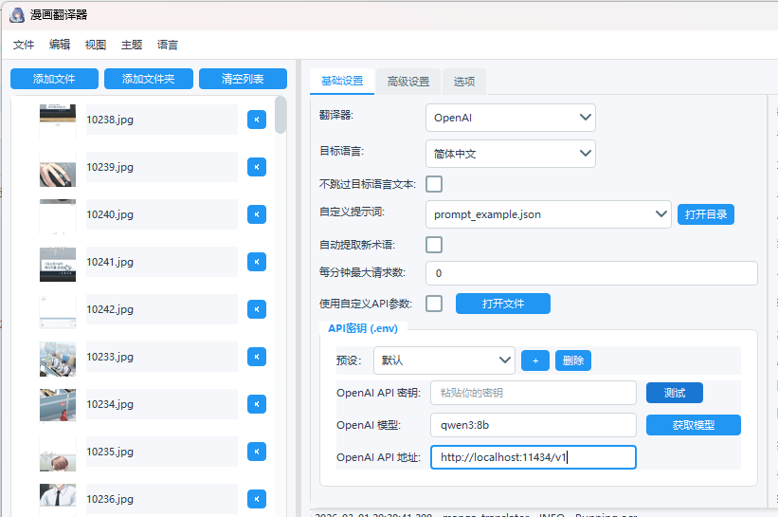Click the blue icon button beside 10241.jpg
Screen dimensions: 778x517
click(x=257, y=262)
